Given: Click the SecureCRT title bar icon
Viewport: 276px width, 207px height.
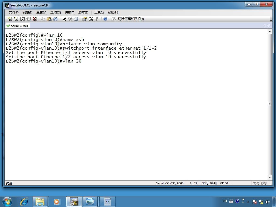Looking at the screenshot, I should coord(7,5).
